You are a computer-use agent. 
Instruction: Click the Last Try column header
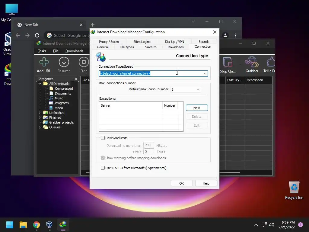tap(235, 80)
